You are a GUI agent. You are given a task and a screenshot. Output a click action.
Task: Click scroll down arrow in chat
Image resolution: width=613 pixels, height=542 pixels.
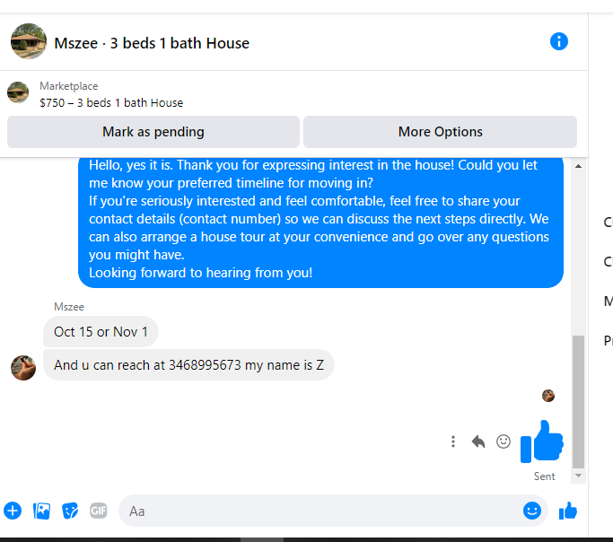click(578, 476)
